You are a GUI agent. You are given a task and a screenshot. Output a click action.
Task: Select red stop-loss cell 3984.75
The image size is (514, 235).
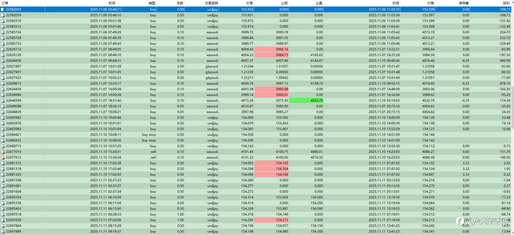pyautogui.click(x=272, y=55)
